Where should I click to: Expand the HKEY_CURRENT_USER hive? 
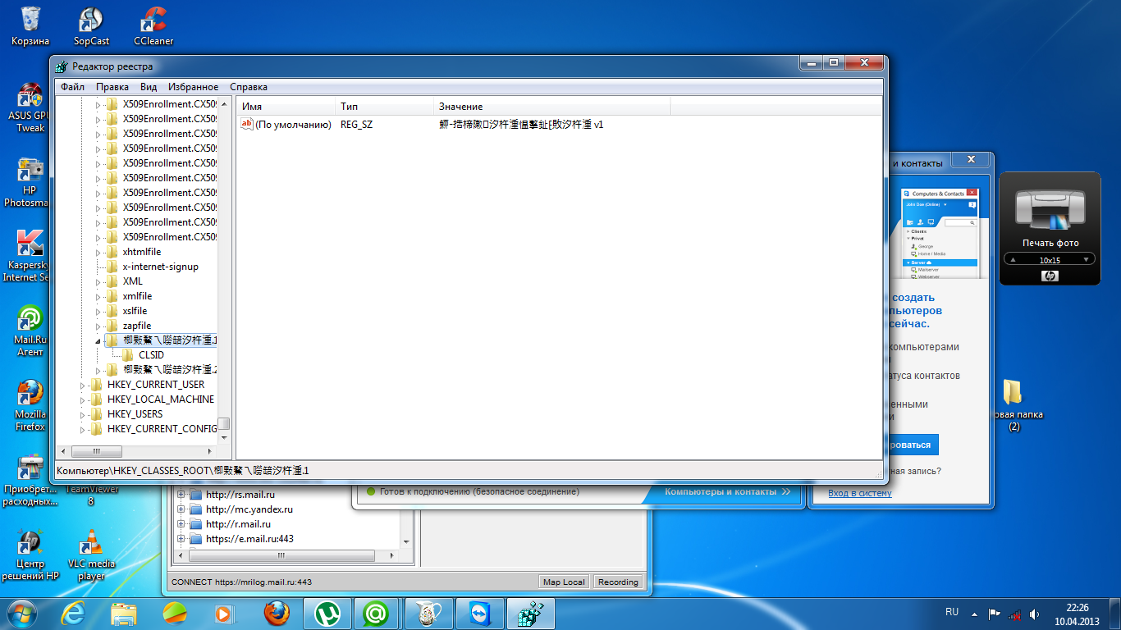[x=83, y=385]
